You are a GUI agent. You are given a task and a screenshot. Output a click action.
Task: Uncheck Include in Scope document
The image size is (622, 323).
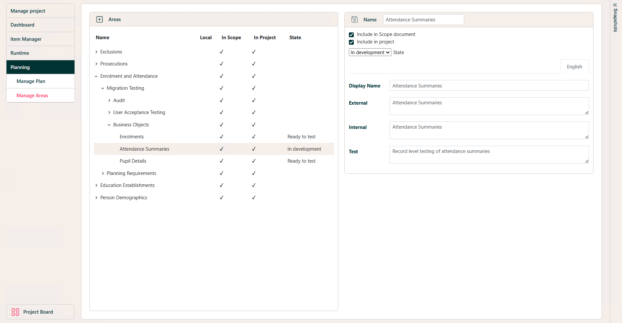351,35
